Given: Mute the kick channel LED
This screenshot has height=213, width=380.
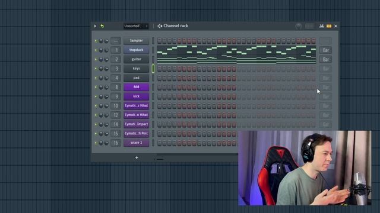Looking at the screenshot, I should pyautogui.click(x=96, y=96).
